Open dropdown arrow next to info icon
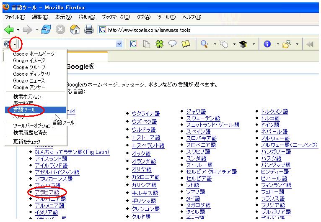 tap(278, 44)
